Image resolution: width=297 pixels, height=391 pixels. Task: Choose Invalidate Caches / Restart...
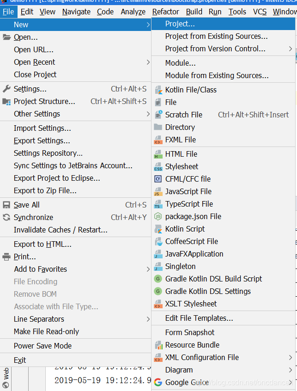point(75,230)
